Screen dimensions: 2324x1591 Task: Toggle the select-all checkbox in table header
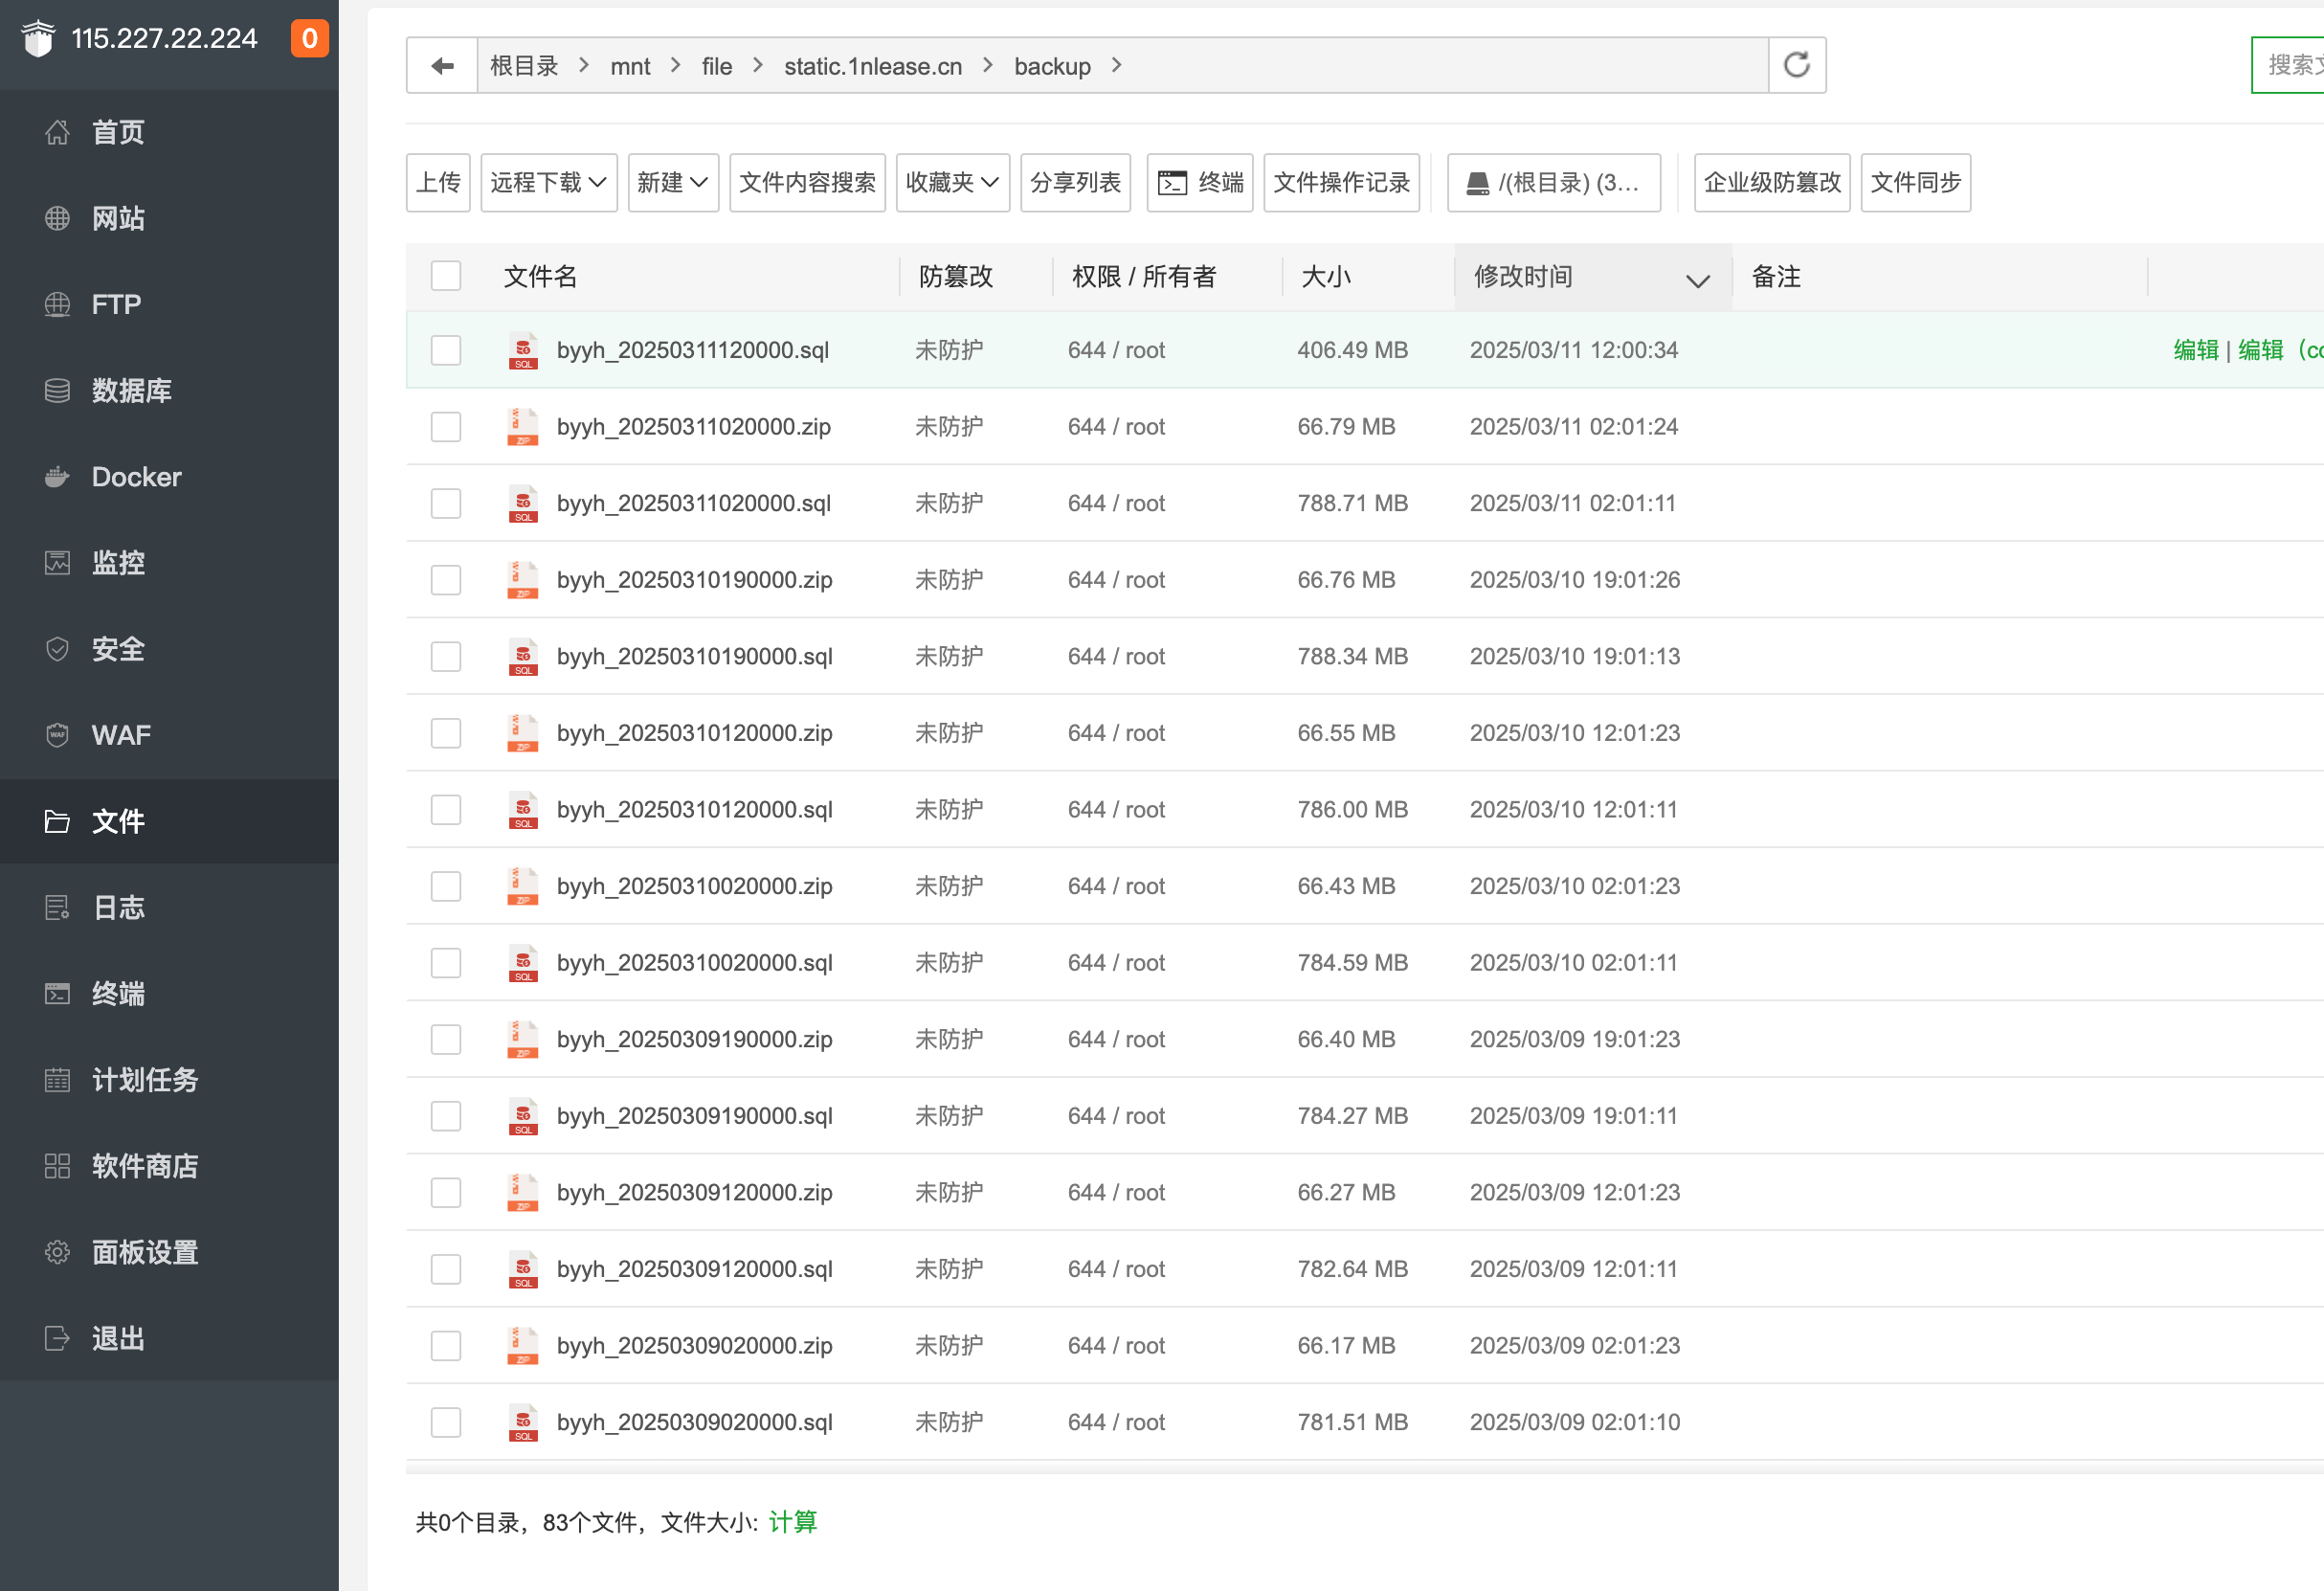[x=446, y=276]
